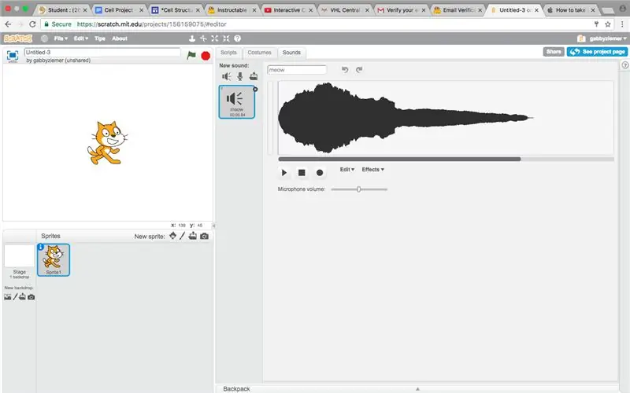
Task: Upload backdrop from file icon
Action: (x=23, y=297)
